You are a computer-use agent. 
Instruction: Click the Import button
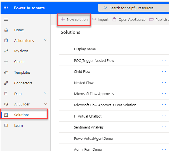[x=100, y=19]
